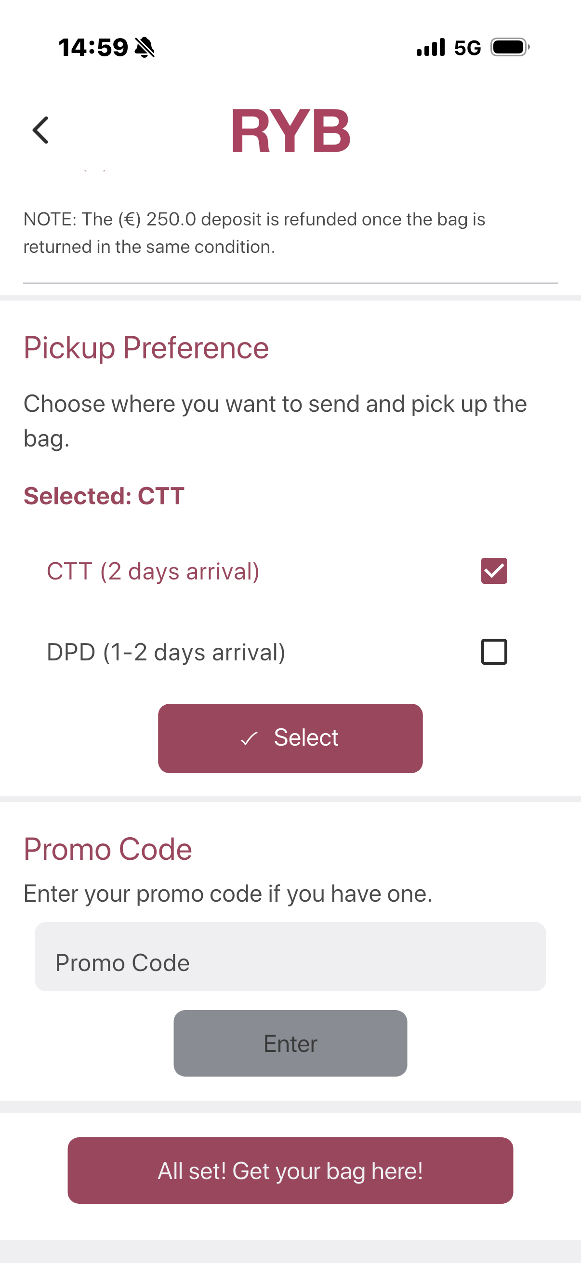Go back using the left chevron arrow

pos(40,130)
